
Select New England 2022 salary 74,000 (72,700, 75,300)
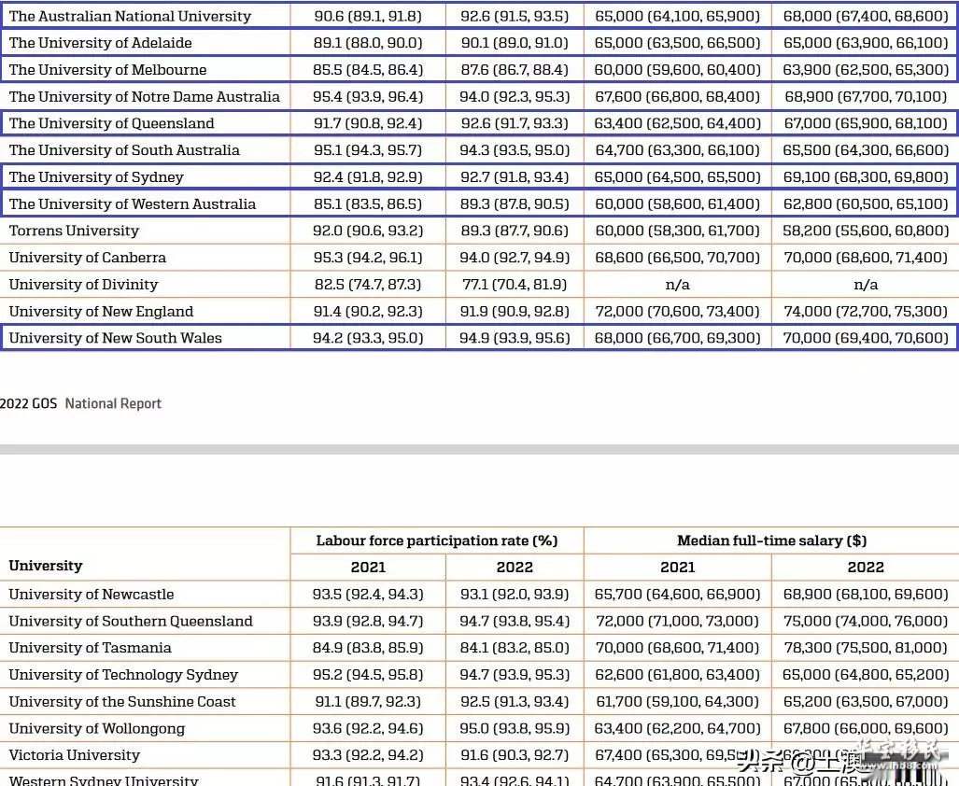[866, 311]
